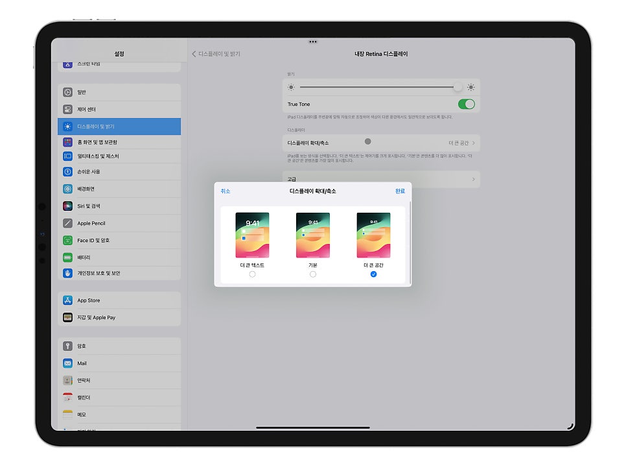This screenshot has height=469, width=626.
Task: Click the bright sun icon on brightness row
Action: [x=471, y=87]
